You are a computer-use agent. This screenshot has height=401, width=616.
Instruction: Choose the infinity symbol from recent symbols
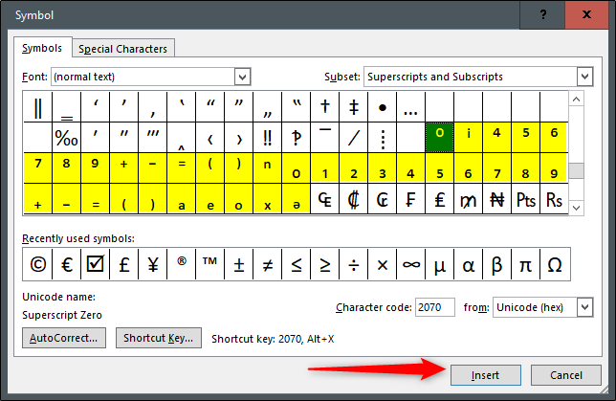[x=411, y=264]
